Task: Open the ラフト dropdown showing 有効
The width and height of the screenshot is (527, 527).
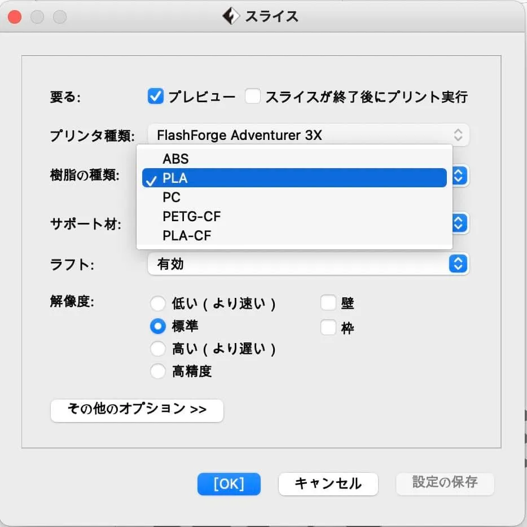Action: point(308,263)
